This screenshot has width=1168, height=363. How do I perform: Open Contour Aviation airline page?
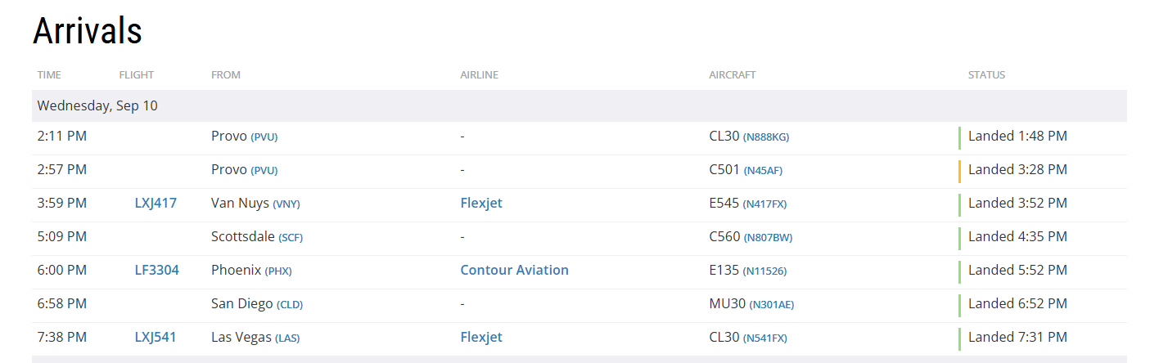(x=514, y=271)
